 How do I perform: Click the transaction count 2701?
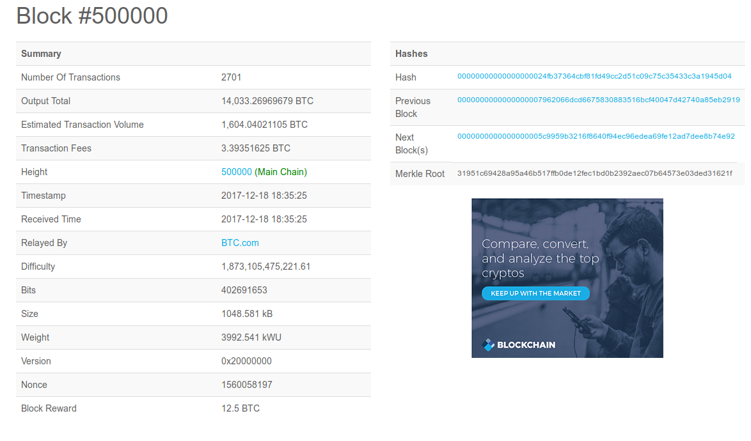point(231,77)
